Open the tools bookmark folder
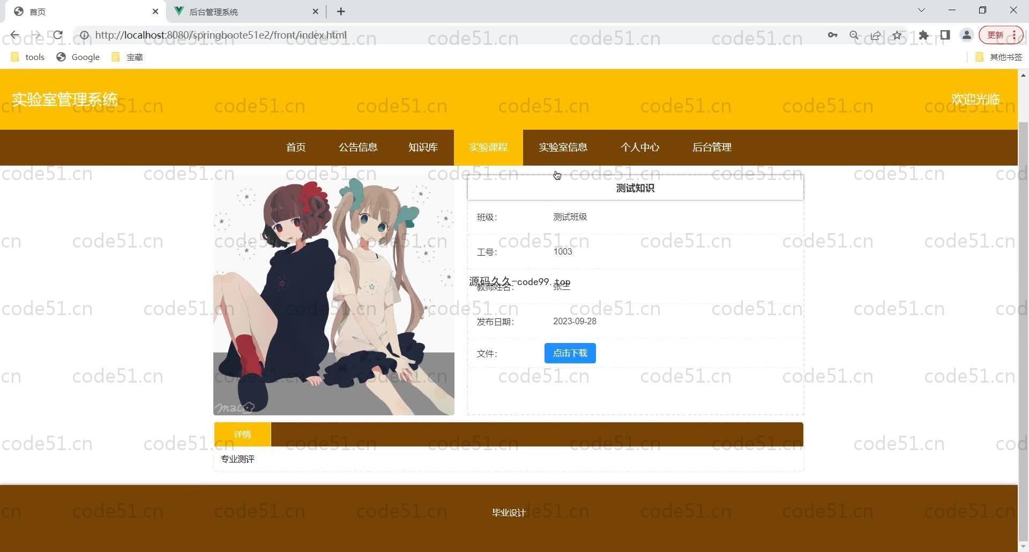This screenshot has width=1029, height=552. pyautogui.click(x=28, y=57)
